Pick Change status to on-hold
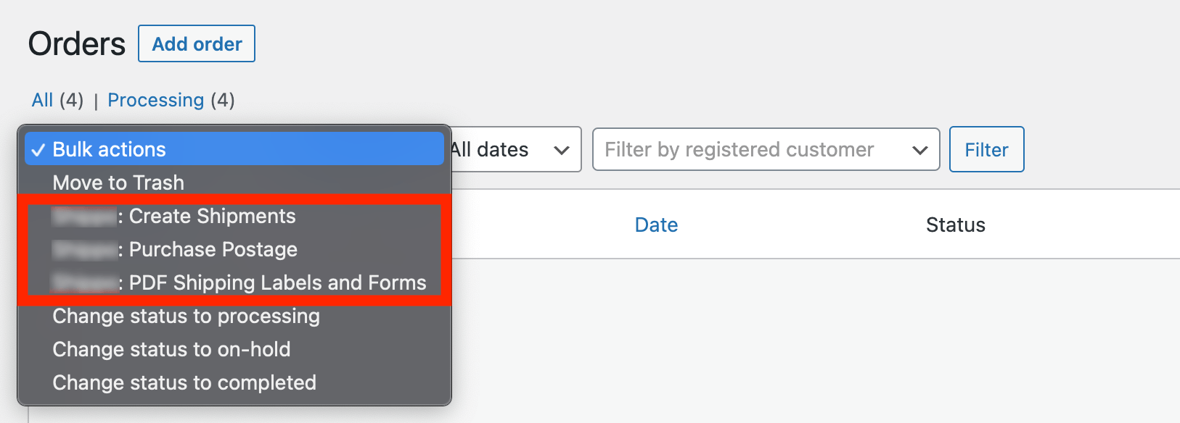This screenshot has height=423, width=1180. point(171,349)
